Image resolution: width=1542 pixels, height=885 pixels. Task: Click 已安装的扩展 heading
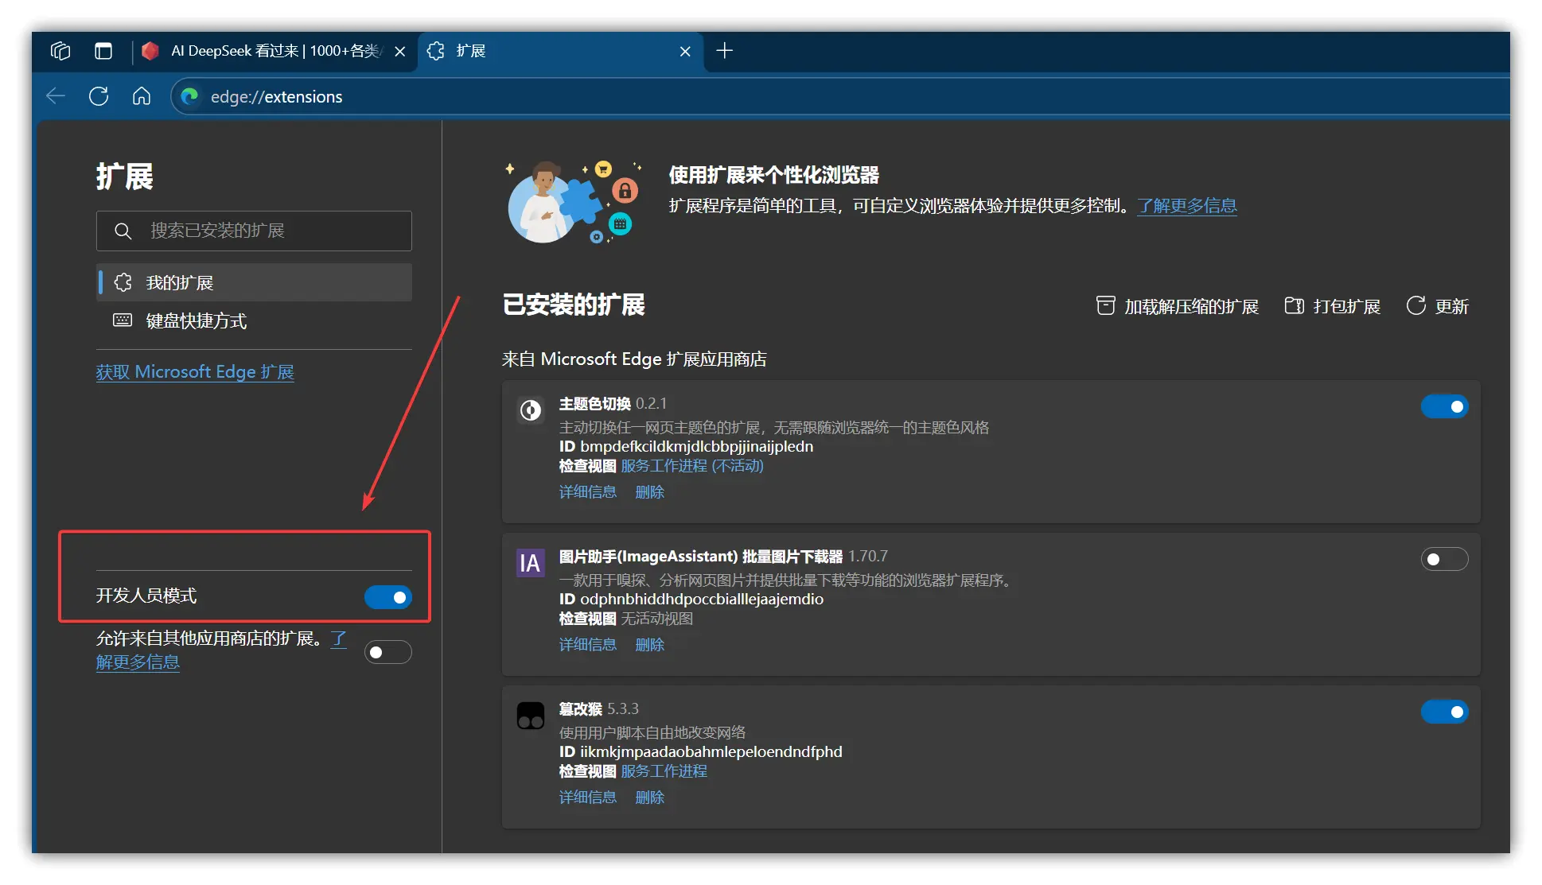click(x=574, y=305)
